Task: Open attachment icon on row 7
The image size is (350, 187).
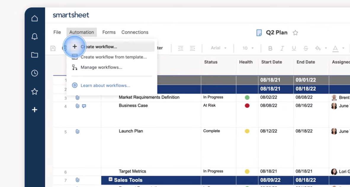Action: (78, 180)
